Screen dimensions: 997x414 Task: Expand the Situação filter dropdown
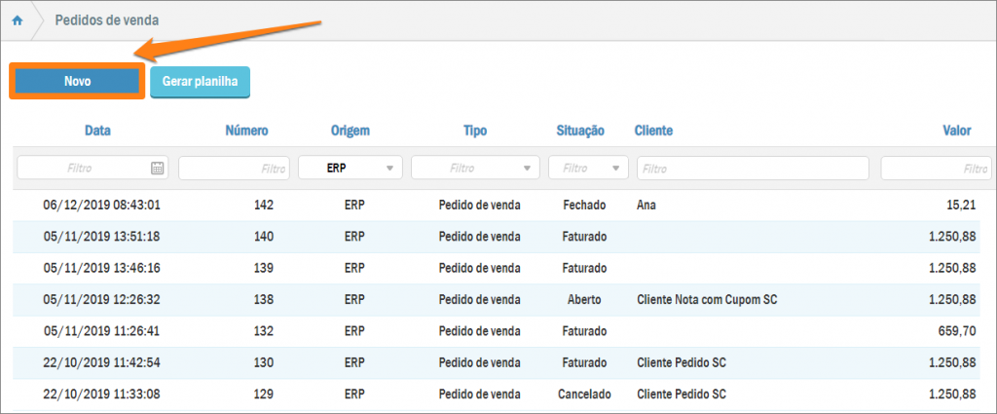click(x=588, y=169)
